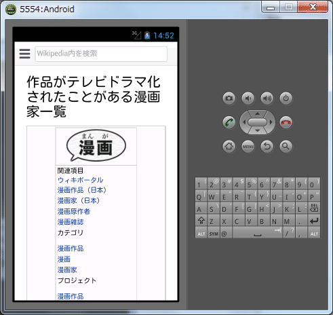
Task: Click the D-pad right arrow
Action: point(271,122)
